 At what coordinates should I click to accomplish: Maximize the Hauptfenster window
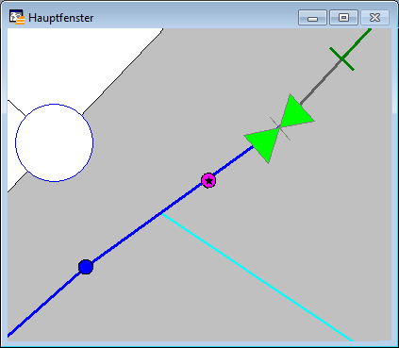coord(343,17)
